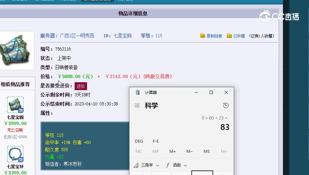The image size is (309, 175).
Task: Expand the 函数 functions dropdown
Action: (177, 165)
